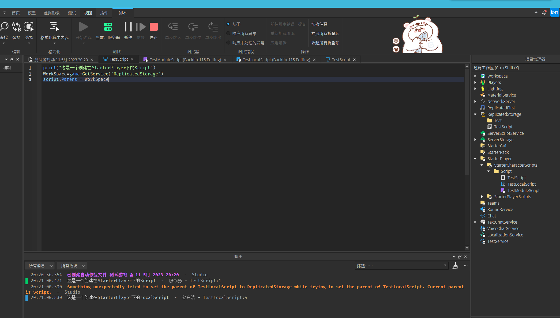Open the output panel more options
Viewport: 560px width, 318px height.
click(x=466, y=266)
